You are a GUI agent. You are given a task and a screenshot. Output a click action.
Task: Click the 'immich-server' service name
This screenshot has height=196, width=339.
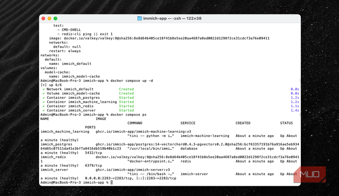[x=194, y=174]
